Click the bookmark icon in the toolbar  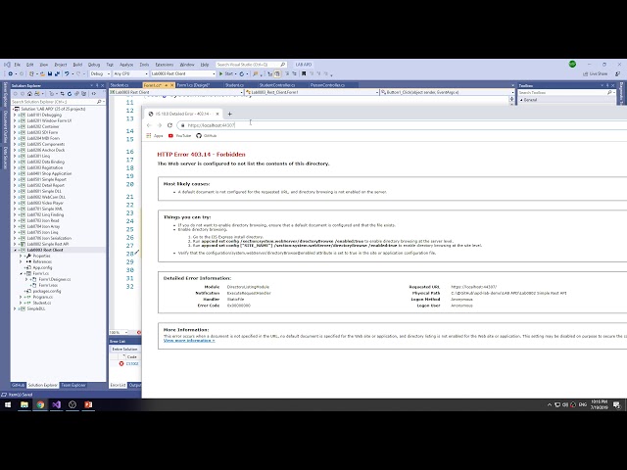tap(304, 74)
